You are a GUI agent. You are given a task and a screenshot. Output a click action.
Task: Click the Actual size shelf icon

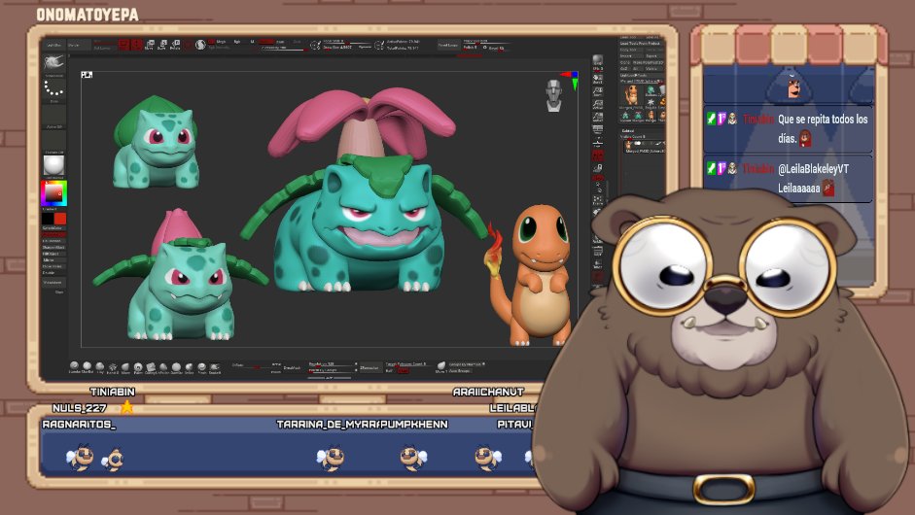(598, 105)
